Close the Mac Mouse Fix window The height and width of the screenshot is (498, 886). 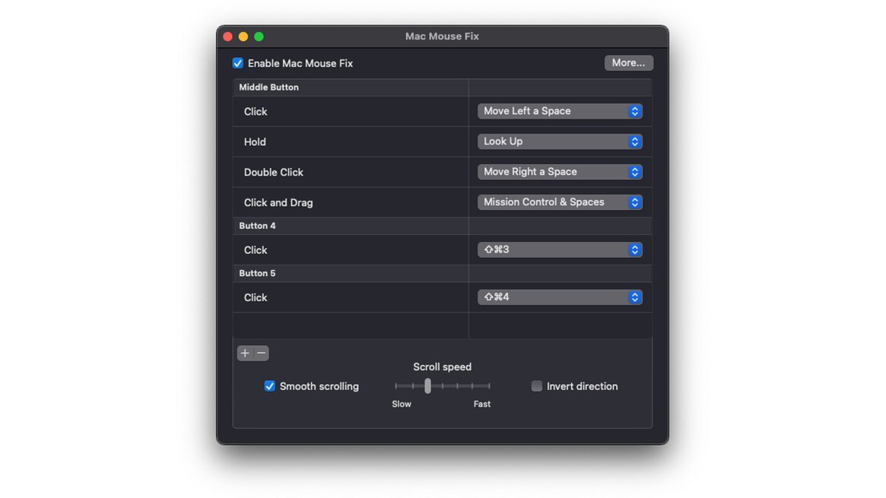click(x=227, y=36)
